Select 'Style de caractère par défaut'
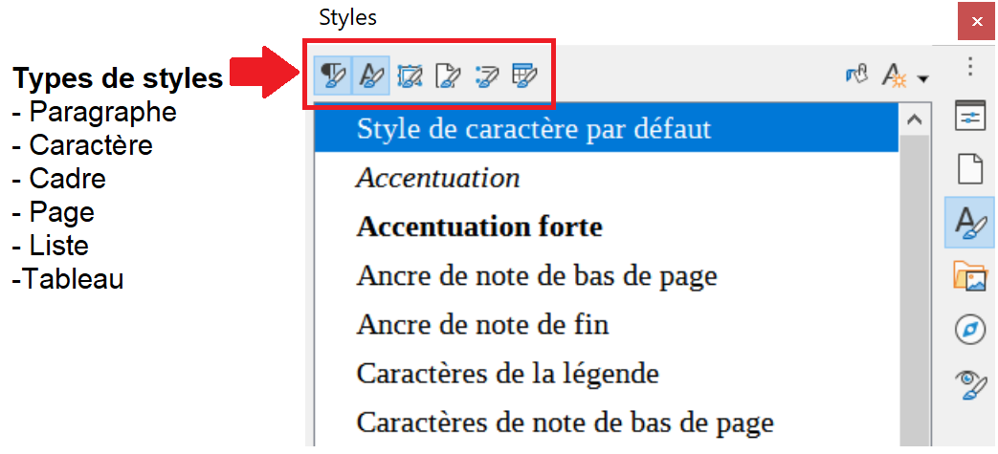Viewport: 998px width, 454px height. 534,129
